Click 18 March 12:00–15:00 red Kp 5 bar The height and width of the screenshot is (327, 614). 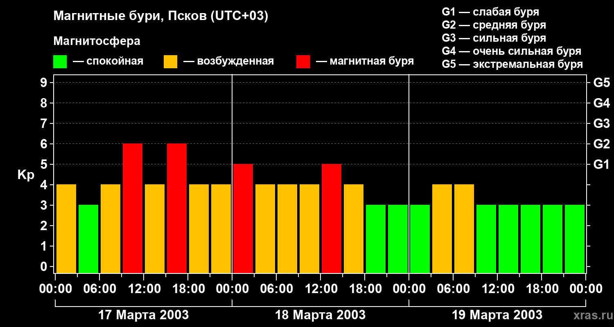(332, 219)
